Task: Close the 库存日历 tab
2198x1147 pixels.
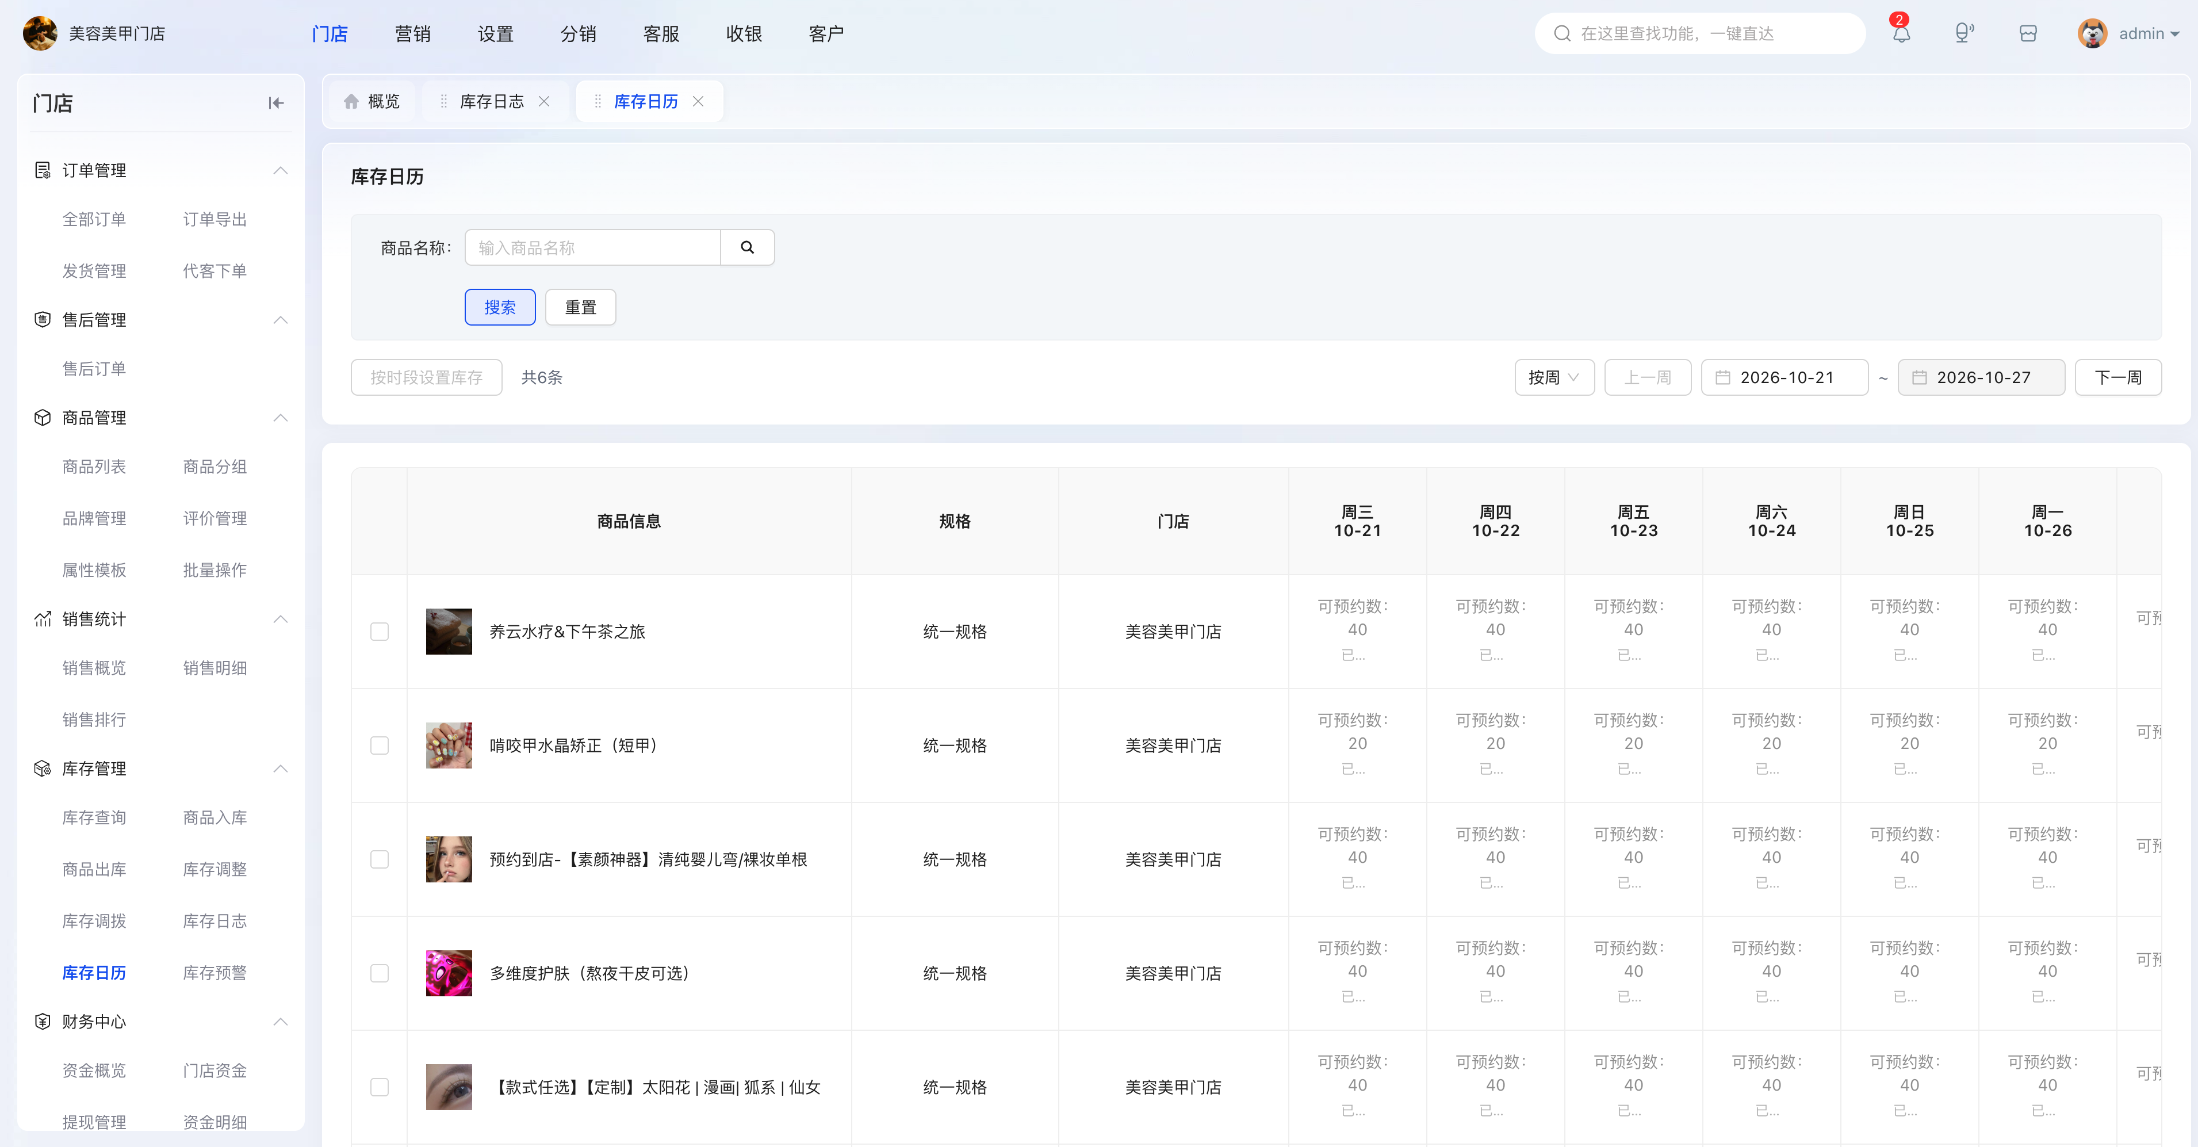Action: point(698,102)
